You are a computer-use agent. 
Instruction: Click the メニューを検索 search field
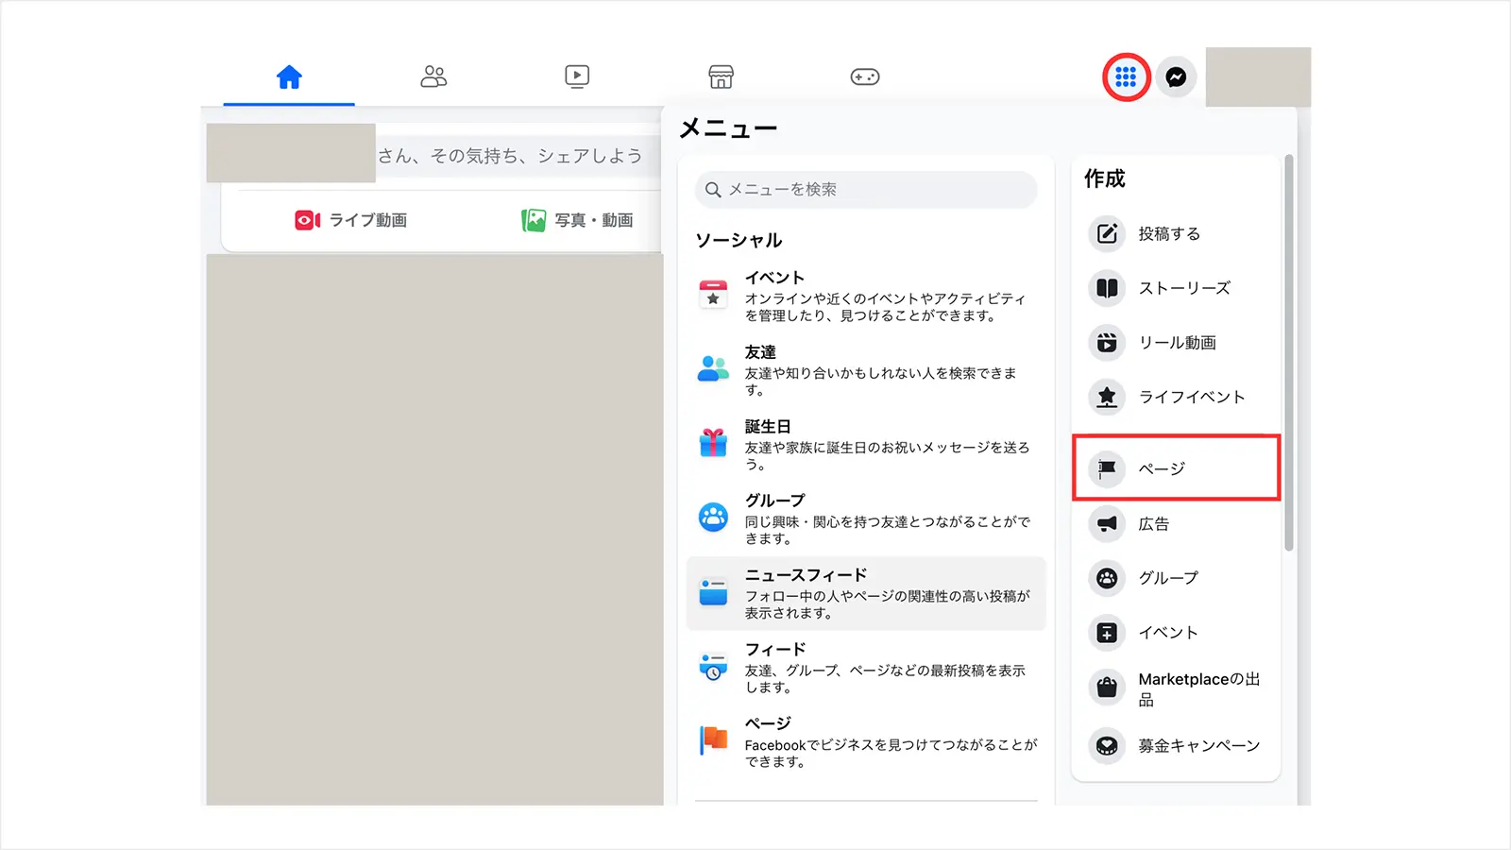(866, 190)
